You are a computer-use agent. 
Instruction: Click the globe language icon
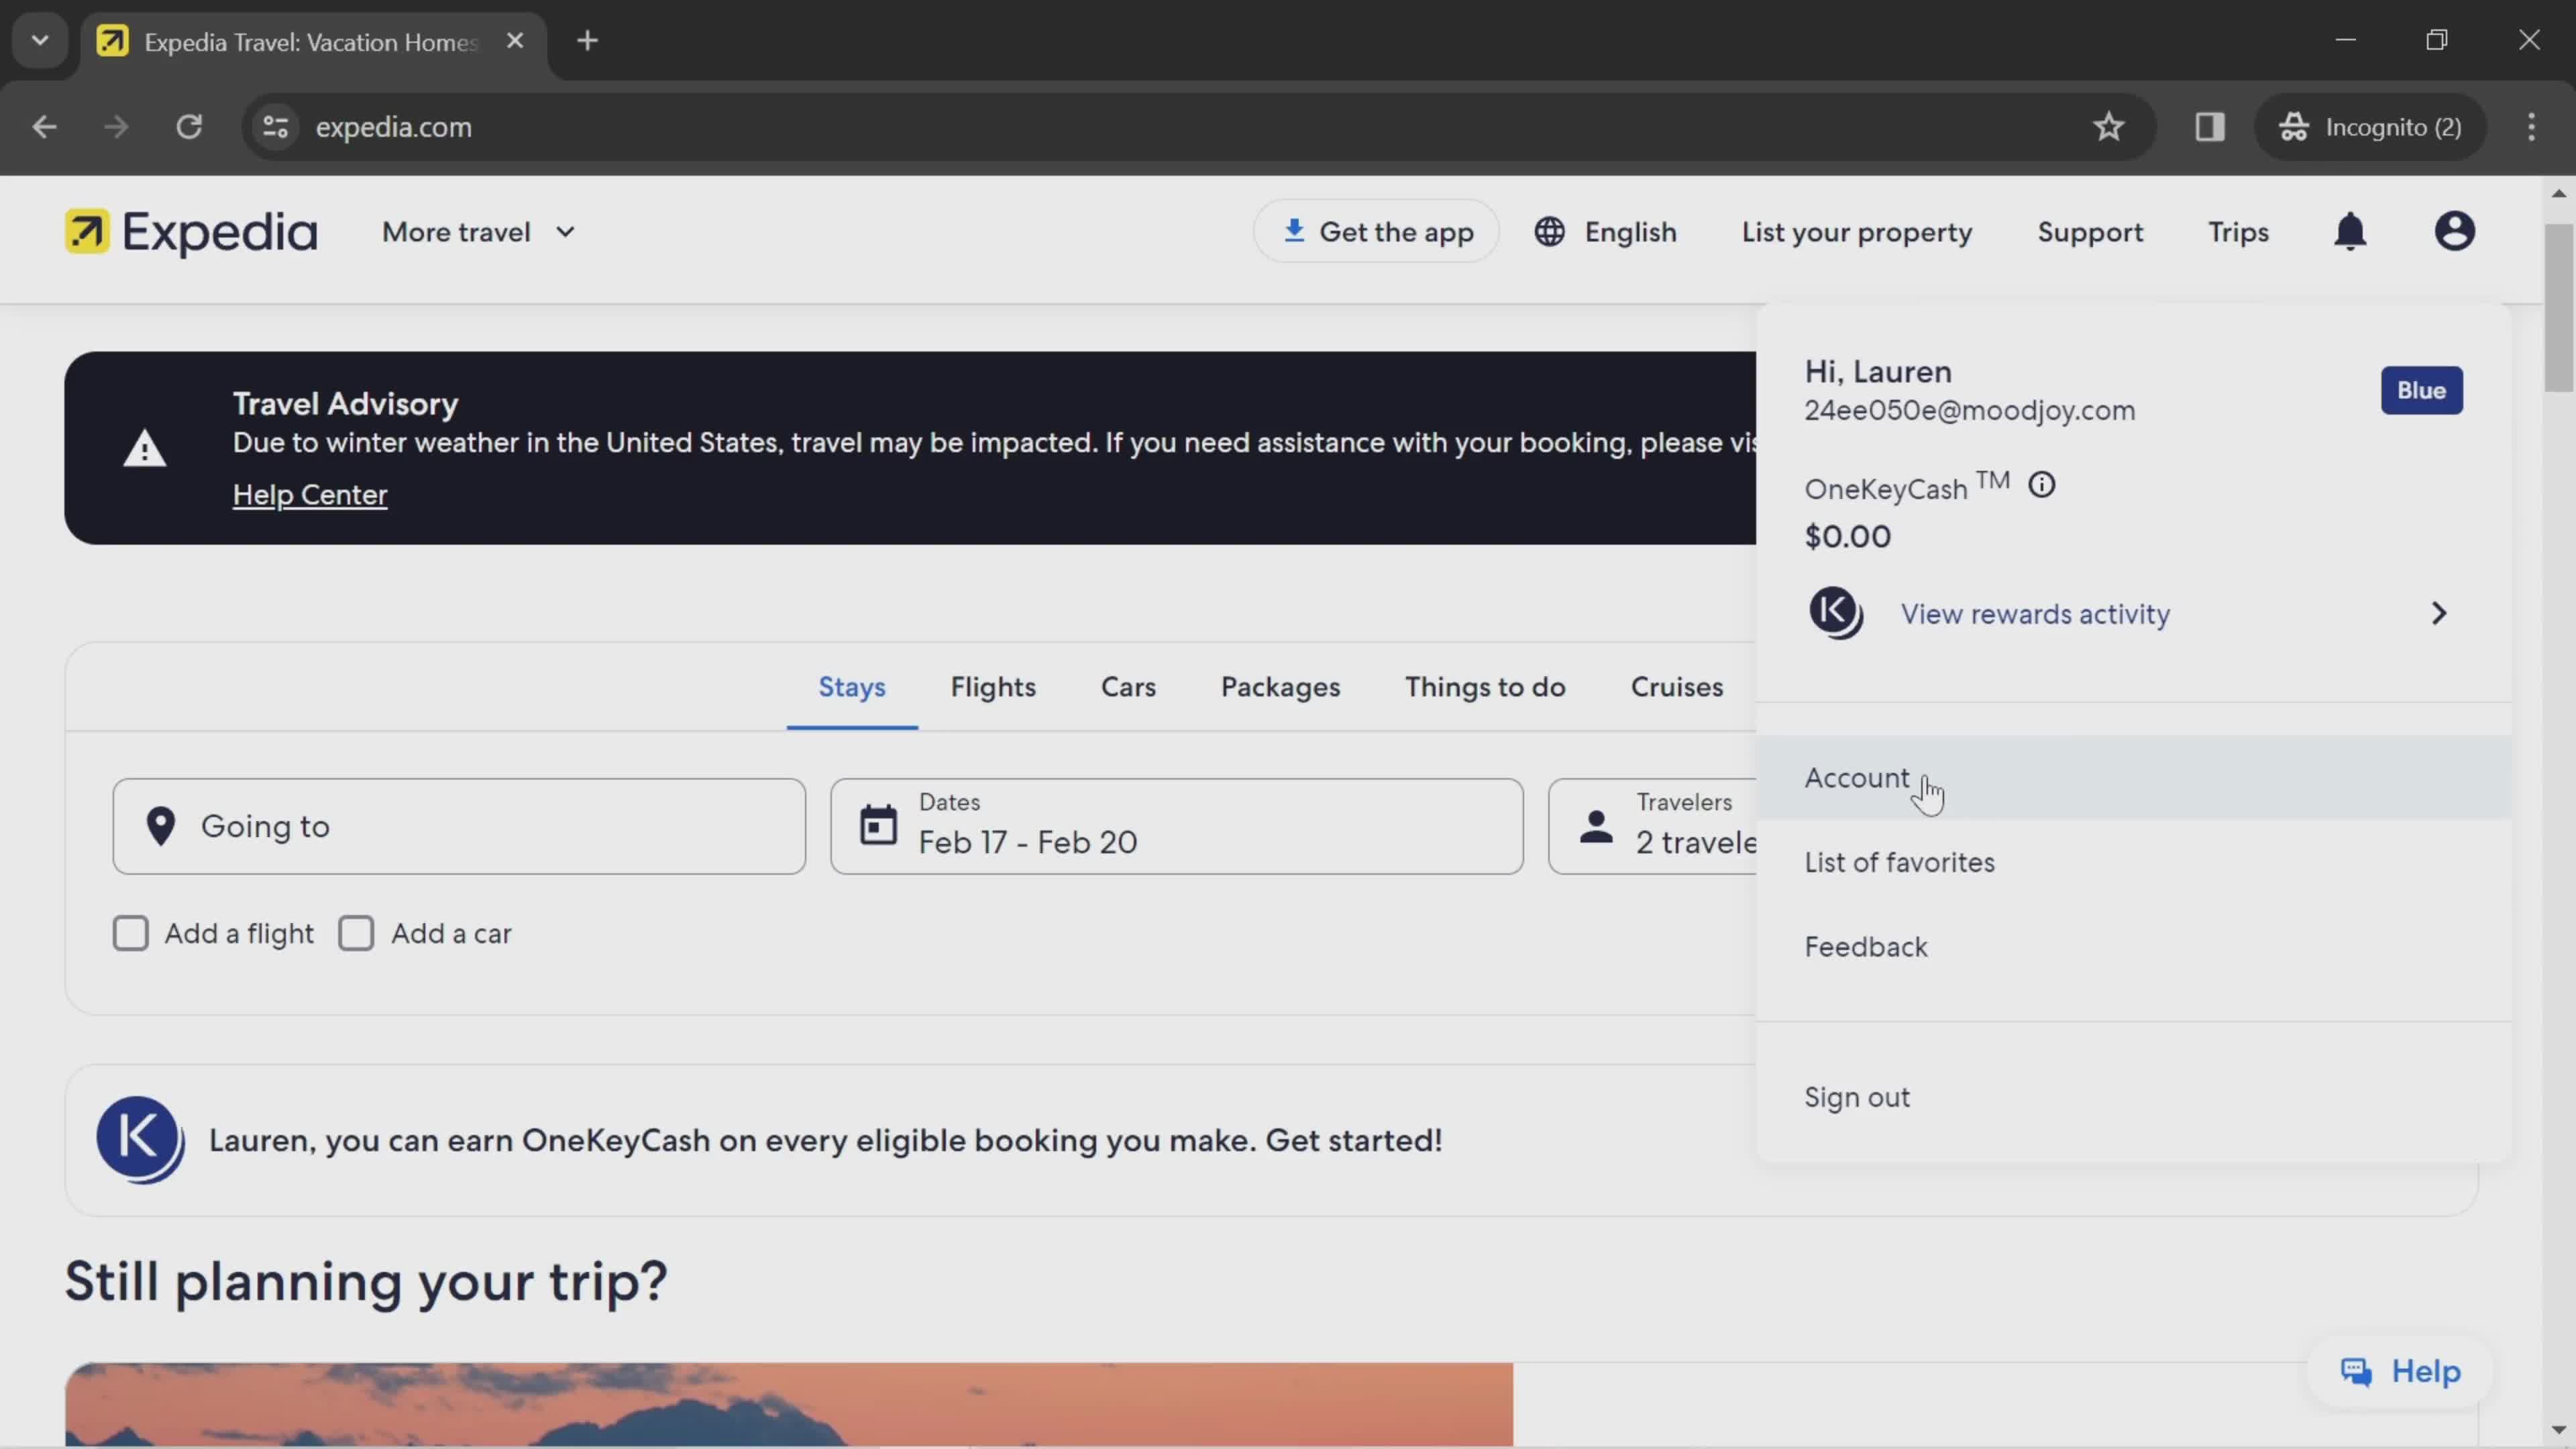pyautogui.click(x=1549, y=232)
